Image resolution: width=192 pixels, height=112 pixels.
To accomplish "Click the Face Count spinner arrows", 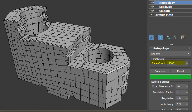I will [187, 63].
